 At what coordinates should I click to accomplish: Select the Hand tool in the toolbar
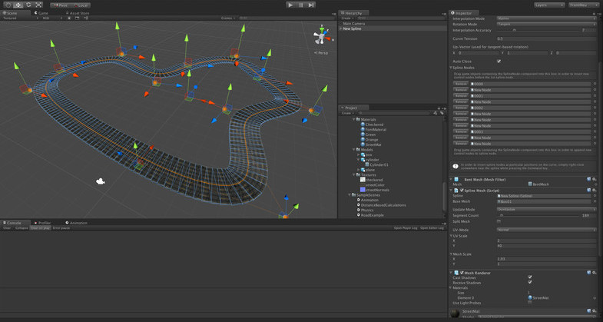pyautogui.click(x=8, y=5)
